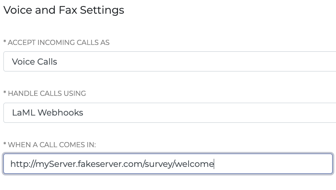Click the ACCEPT INCOMING CALLS AS label
The width and height of the screenshot is (336, 190).
point(59,42)
